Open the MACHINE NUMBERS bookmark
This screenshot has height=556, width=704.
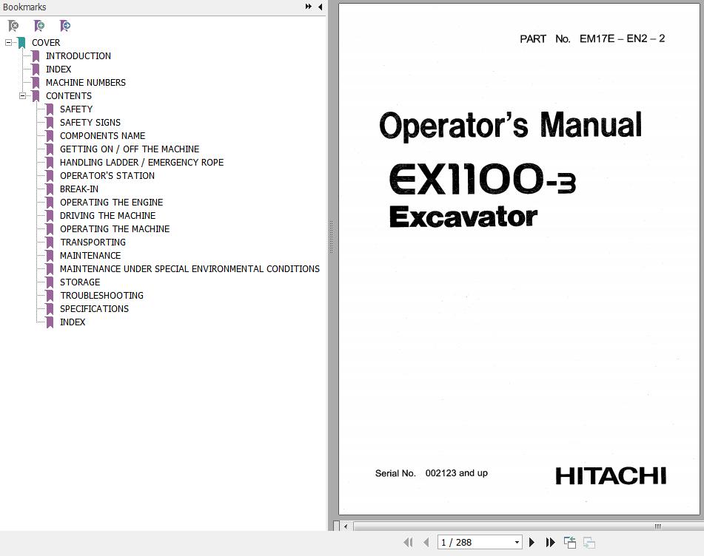pos(86,83)
